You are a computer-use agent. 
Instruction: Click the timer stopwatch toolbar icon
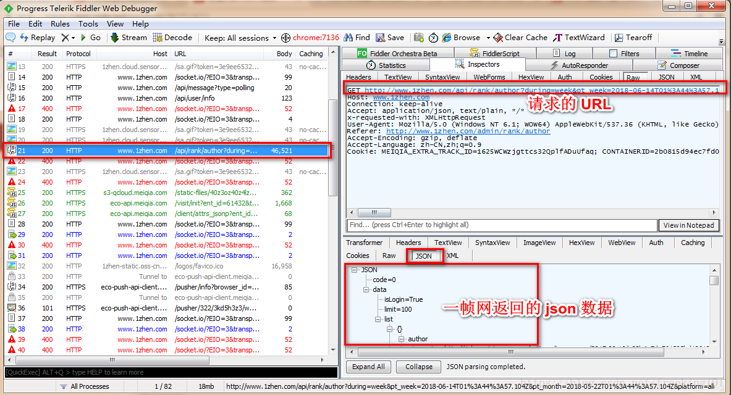coord(433,37)
